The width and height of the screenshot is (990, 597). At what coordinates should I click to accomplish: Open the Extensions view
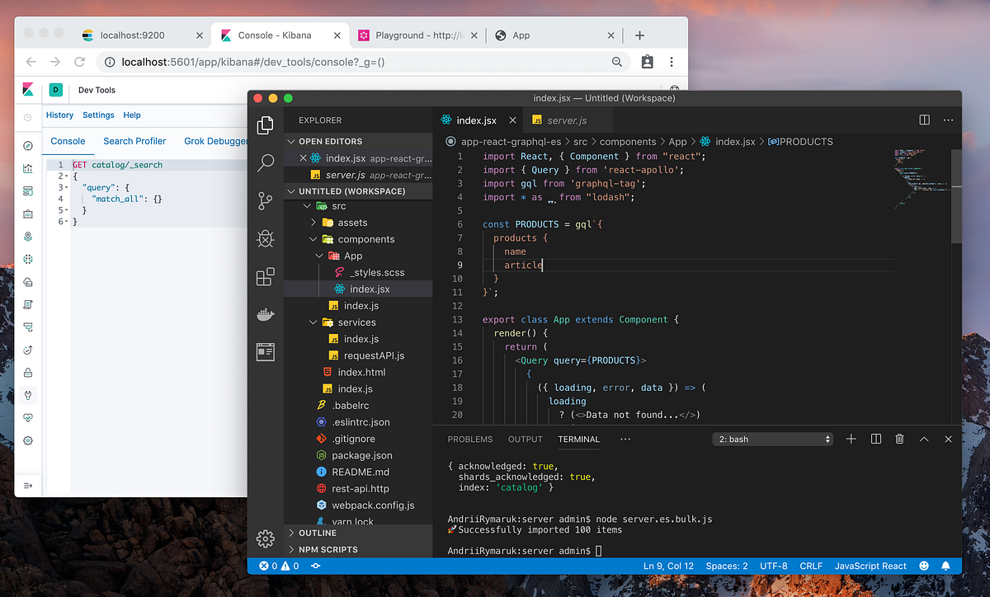pos(265,276)
